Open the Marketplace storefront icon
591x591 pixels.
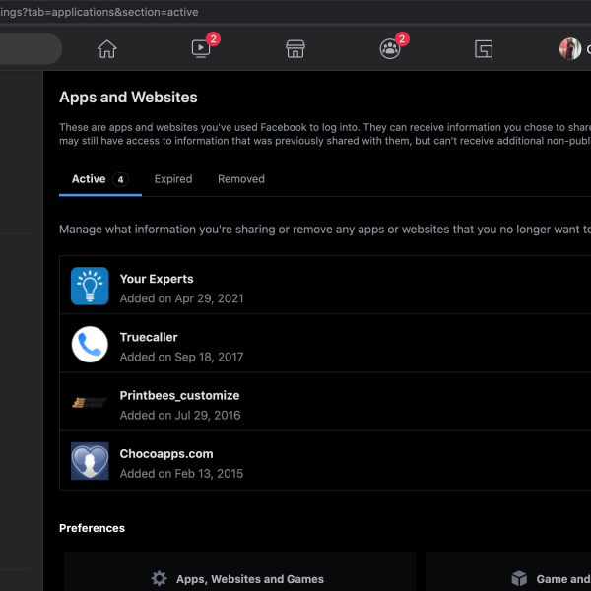point(295,49)
